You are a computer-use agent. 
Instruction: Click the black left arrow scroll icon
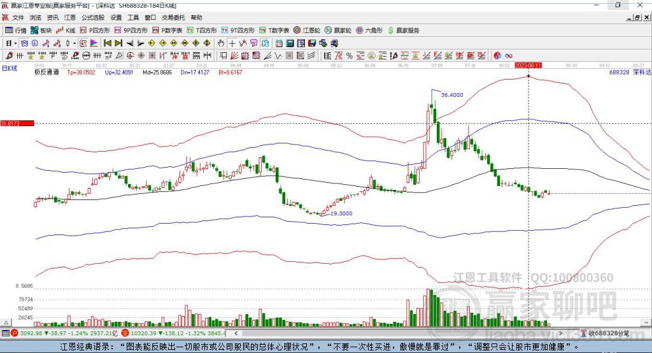130,43
